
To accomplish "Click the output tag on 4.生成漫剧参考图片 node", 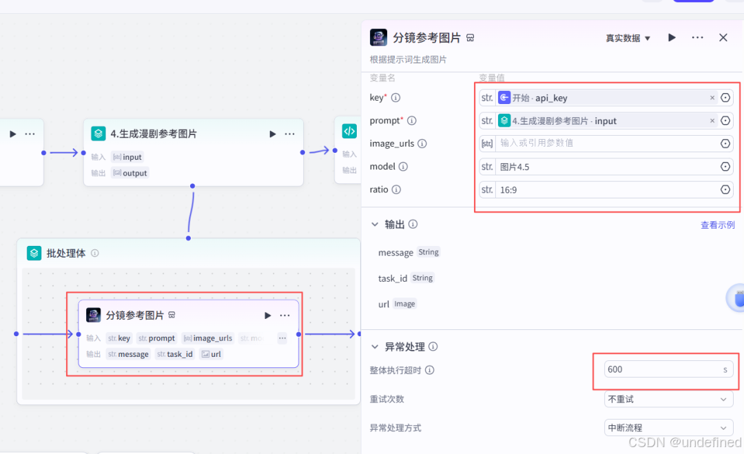I will [x=130, y=173].
